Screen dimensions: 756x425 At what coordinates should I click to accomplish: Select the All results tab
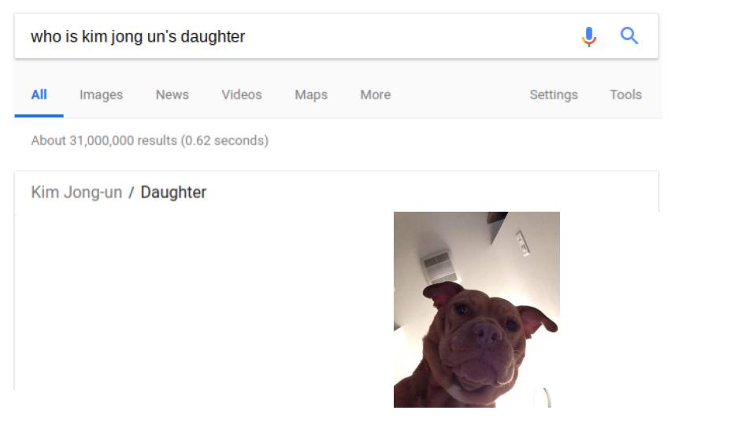click(x=39, y=95)
